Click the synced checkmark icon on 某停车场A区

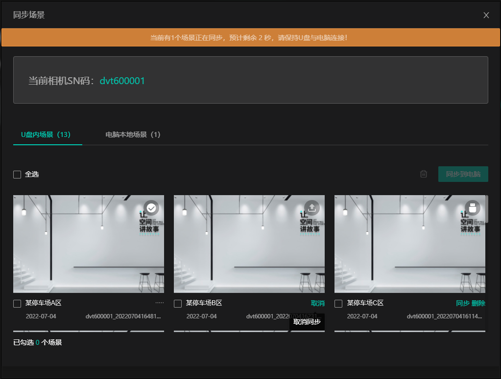click(x=151, y=208)
